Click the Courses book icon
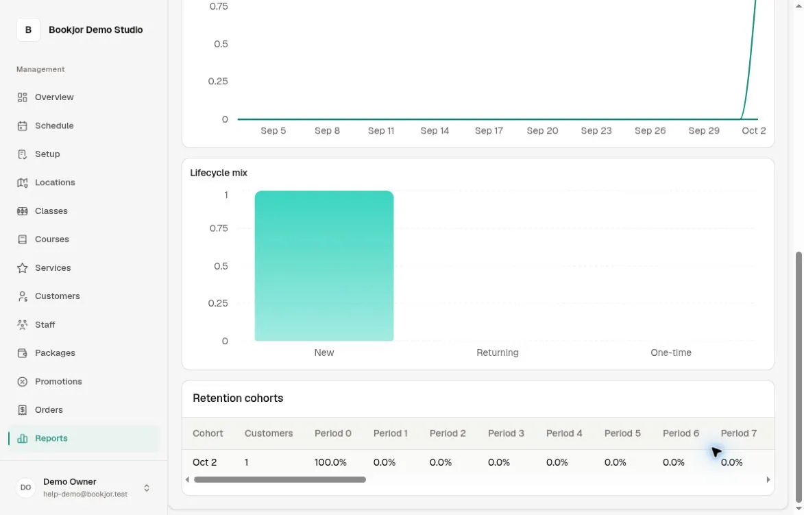The image size is (804, 515). coord(22,239)
